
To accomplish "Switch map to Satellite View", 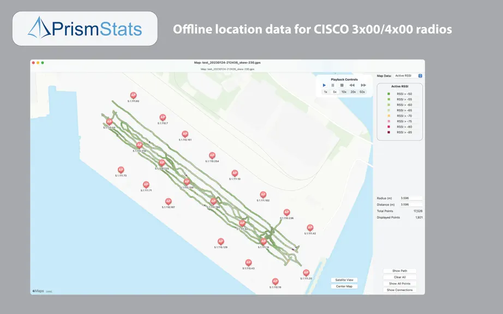I will pyautogui.click(x=344, y=280).
